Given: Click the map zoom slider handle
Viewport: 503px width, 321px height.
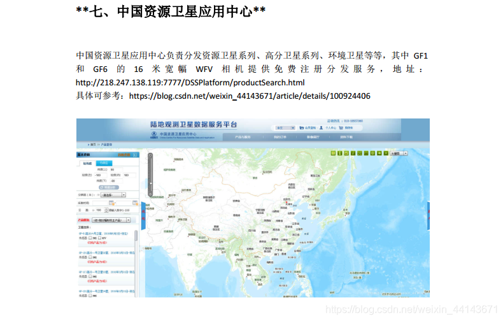Looking at the screenshot, I should 150,183.
